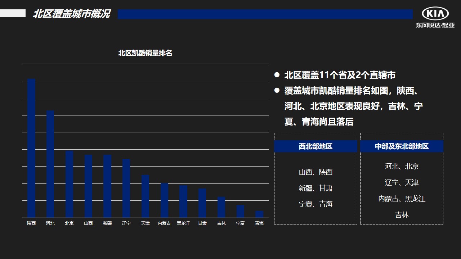Click the 青海 axis label
Image resolution: width=461 pixels, height=259 pixels.
pos(259,223)
